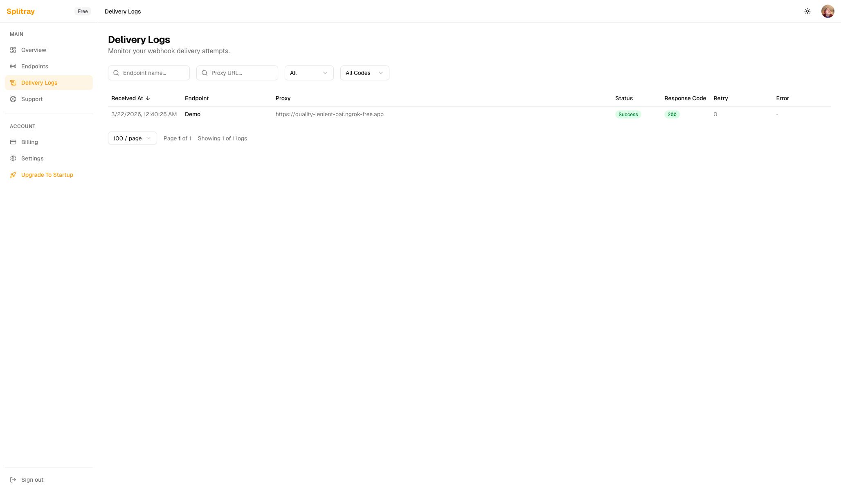Expand the All status filter dropdown
The image size is (841, 492).
(309, 73)
